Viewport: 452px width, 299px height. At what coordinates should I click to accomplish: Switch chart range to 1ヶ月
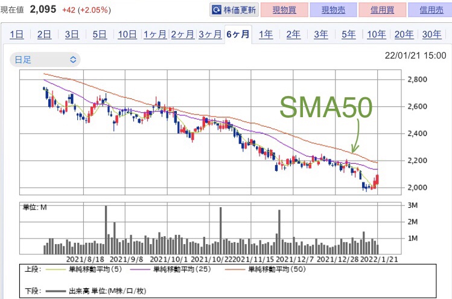[x=155, y=34]
